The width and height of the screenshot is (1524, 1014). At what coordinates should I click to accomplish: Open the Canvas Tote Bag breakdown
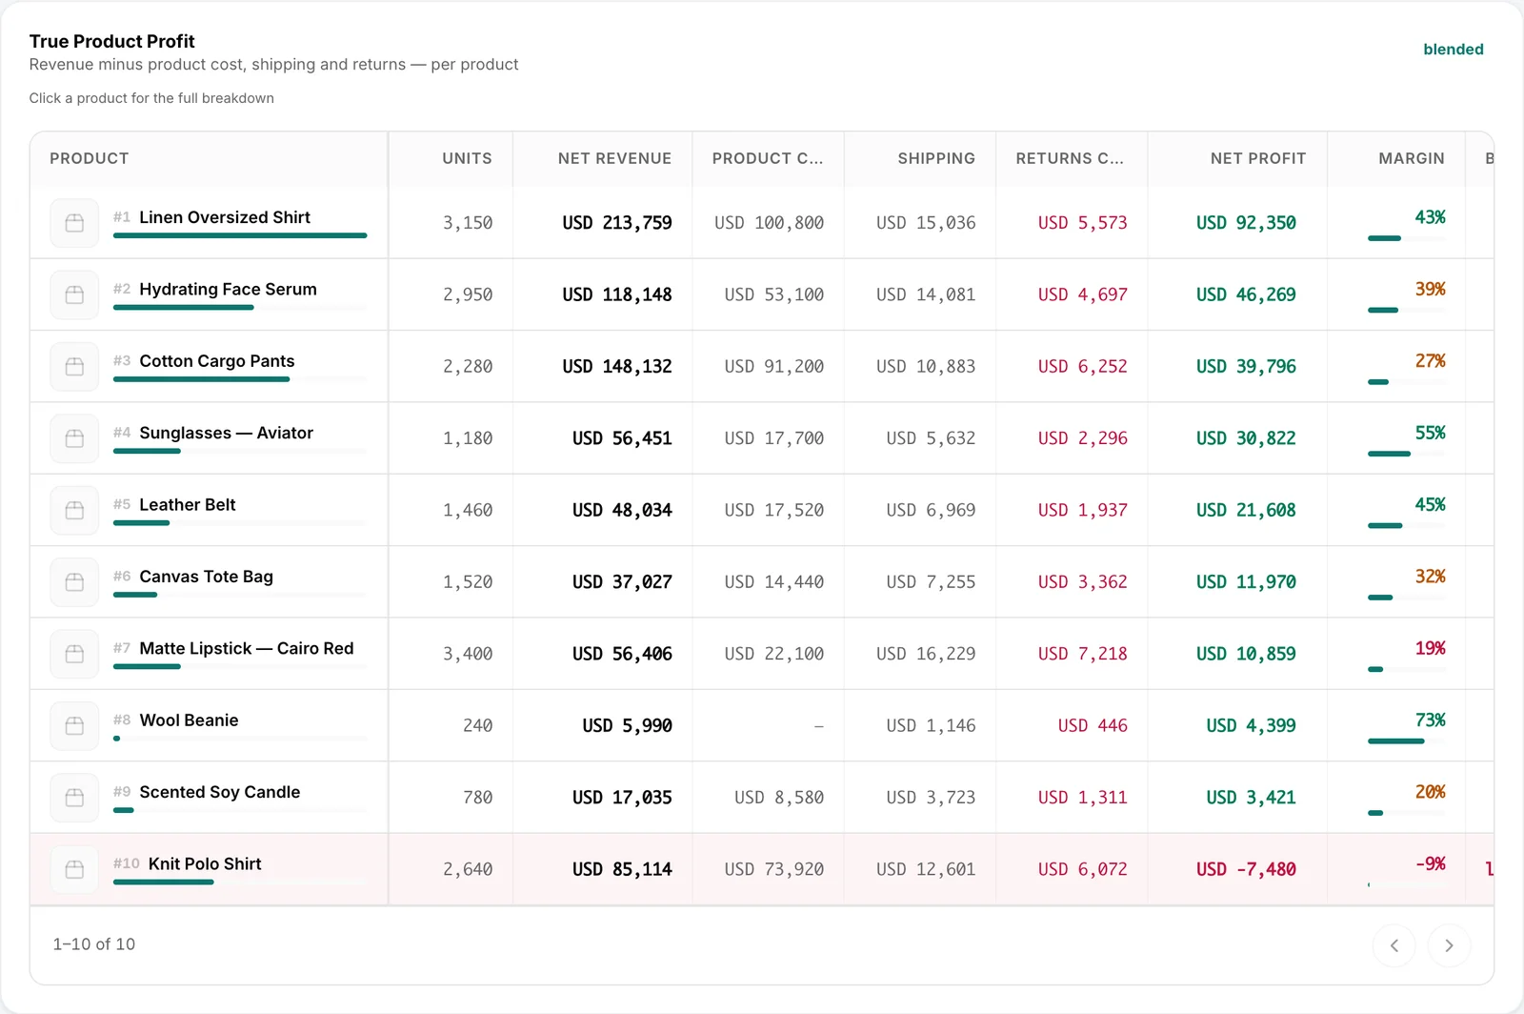tap(207, 577)
